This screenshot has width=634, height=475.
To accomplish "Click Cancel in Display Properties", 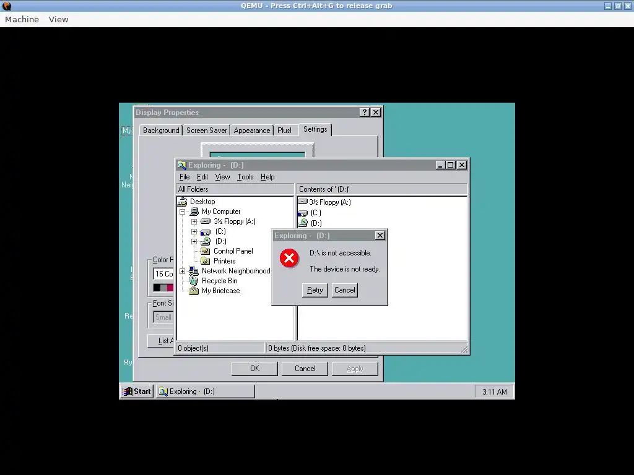I will 305,369.
